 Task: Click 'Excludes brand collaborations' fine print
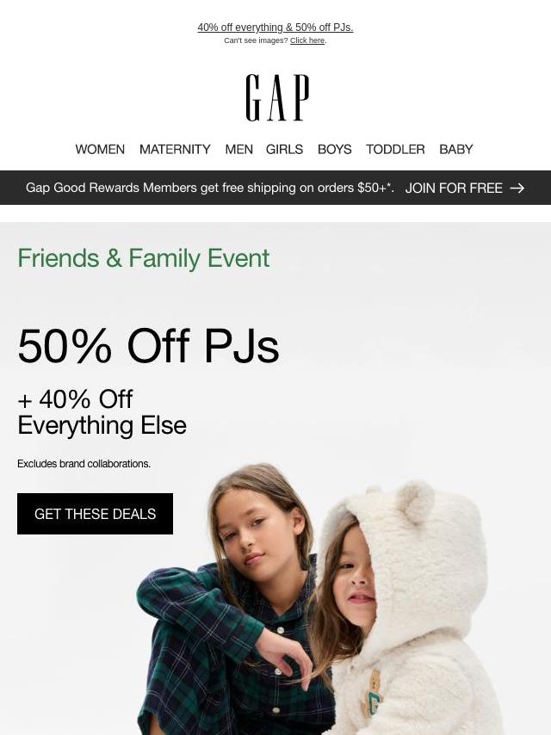point(84,464)
